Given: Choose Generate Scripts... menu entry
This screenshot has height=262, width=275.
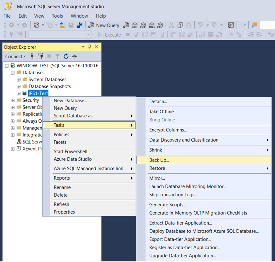Looking at the screenshot, I should 168,205.
